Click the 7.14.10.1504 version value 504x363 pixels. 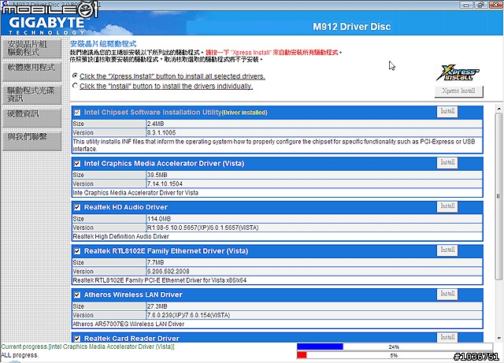(165, 184)
